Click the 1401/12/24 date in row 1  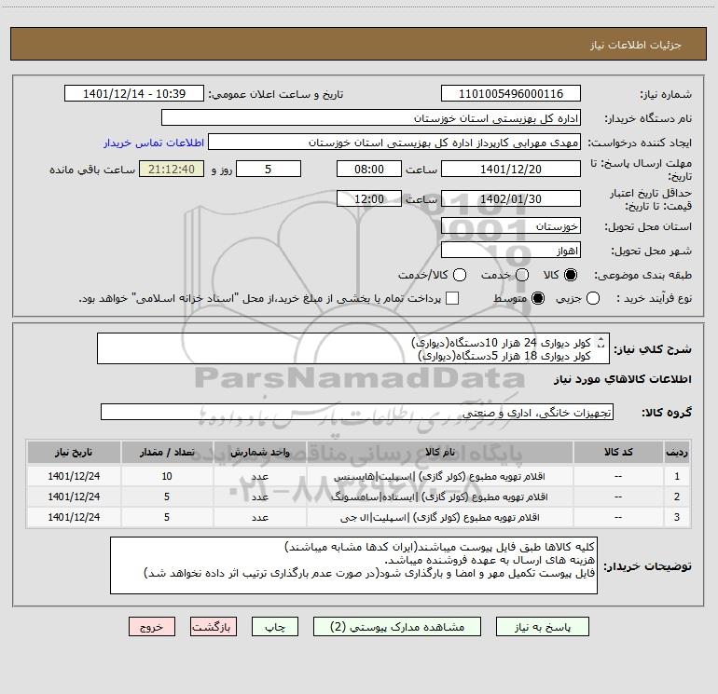coord(74,476)
